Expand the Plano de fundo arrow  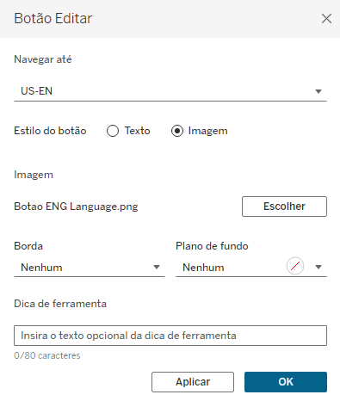click(318, 268)
